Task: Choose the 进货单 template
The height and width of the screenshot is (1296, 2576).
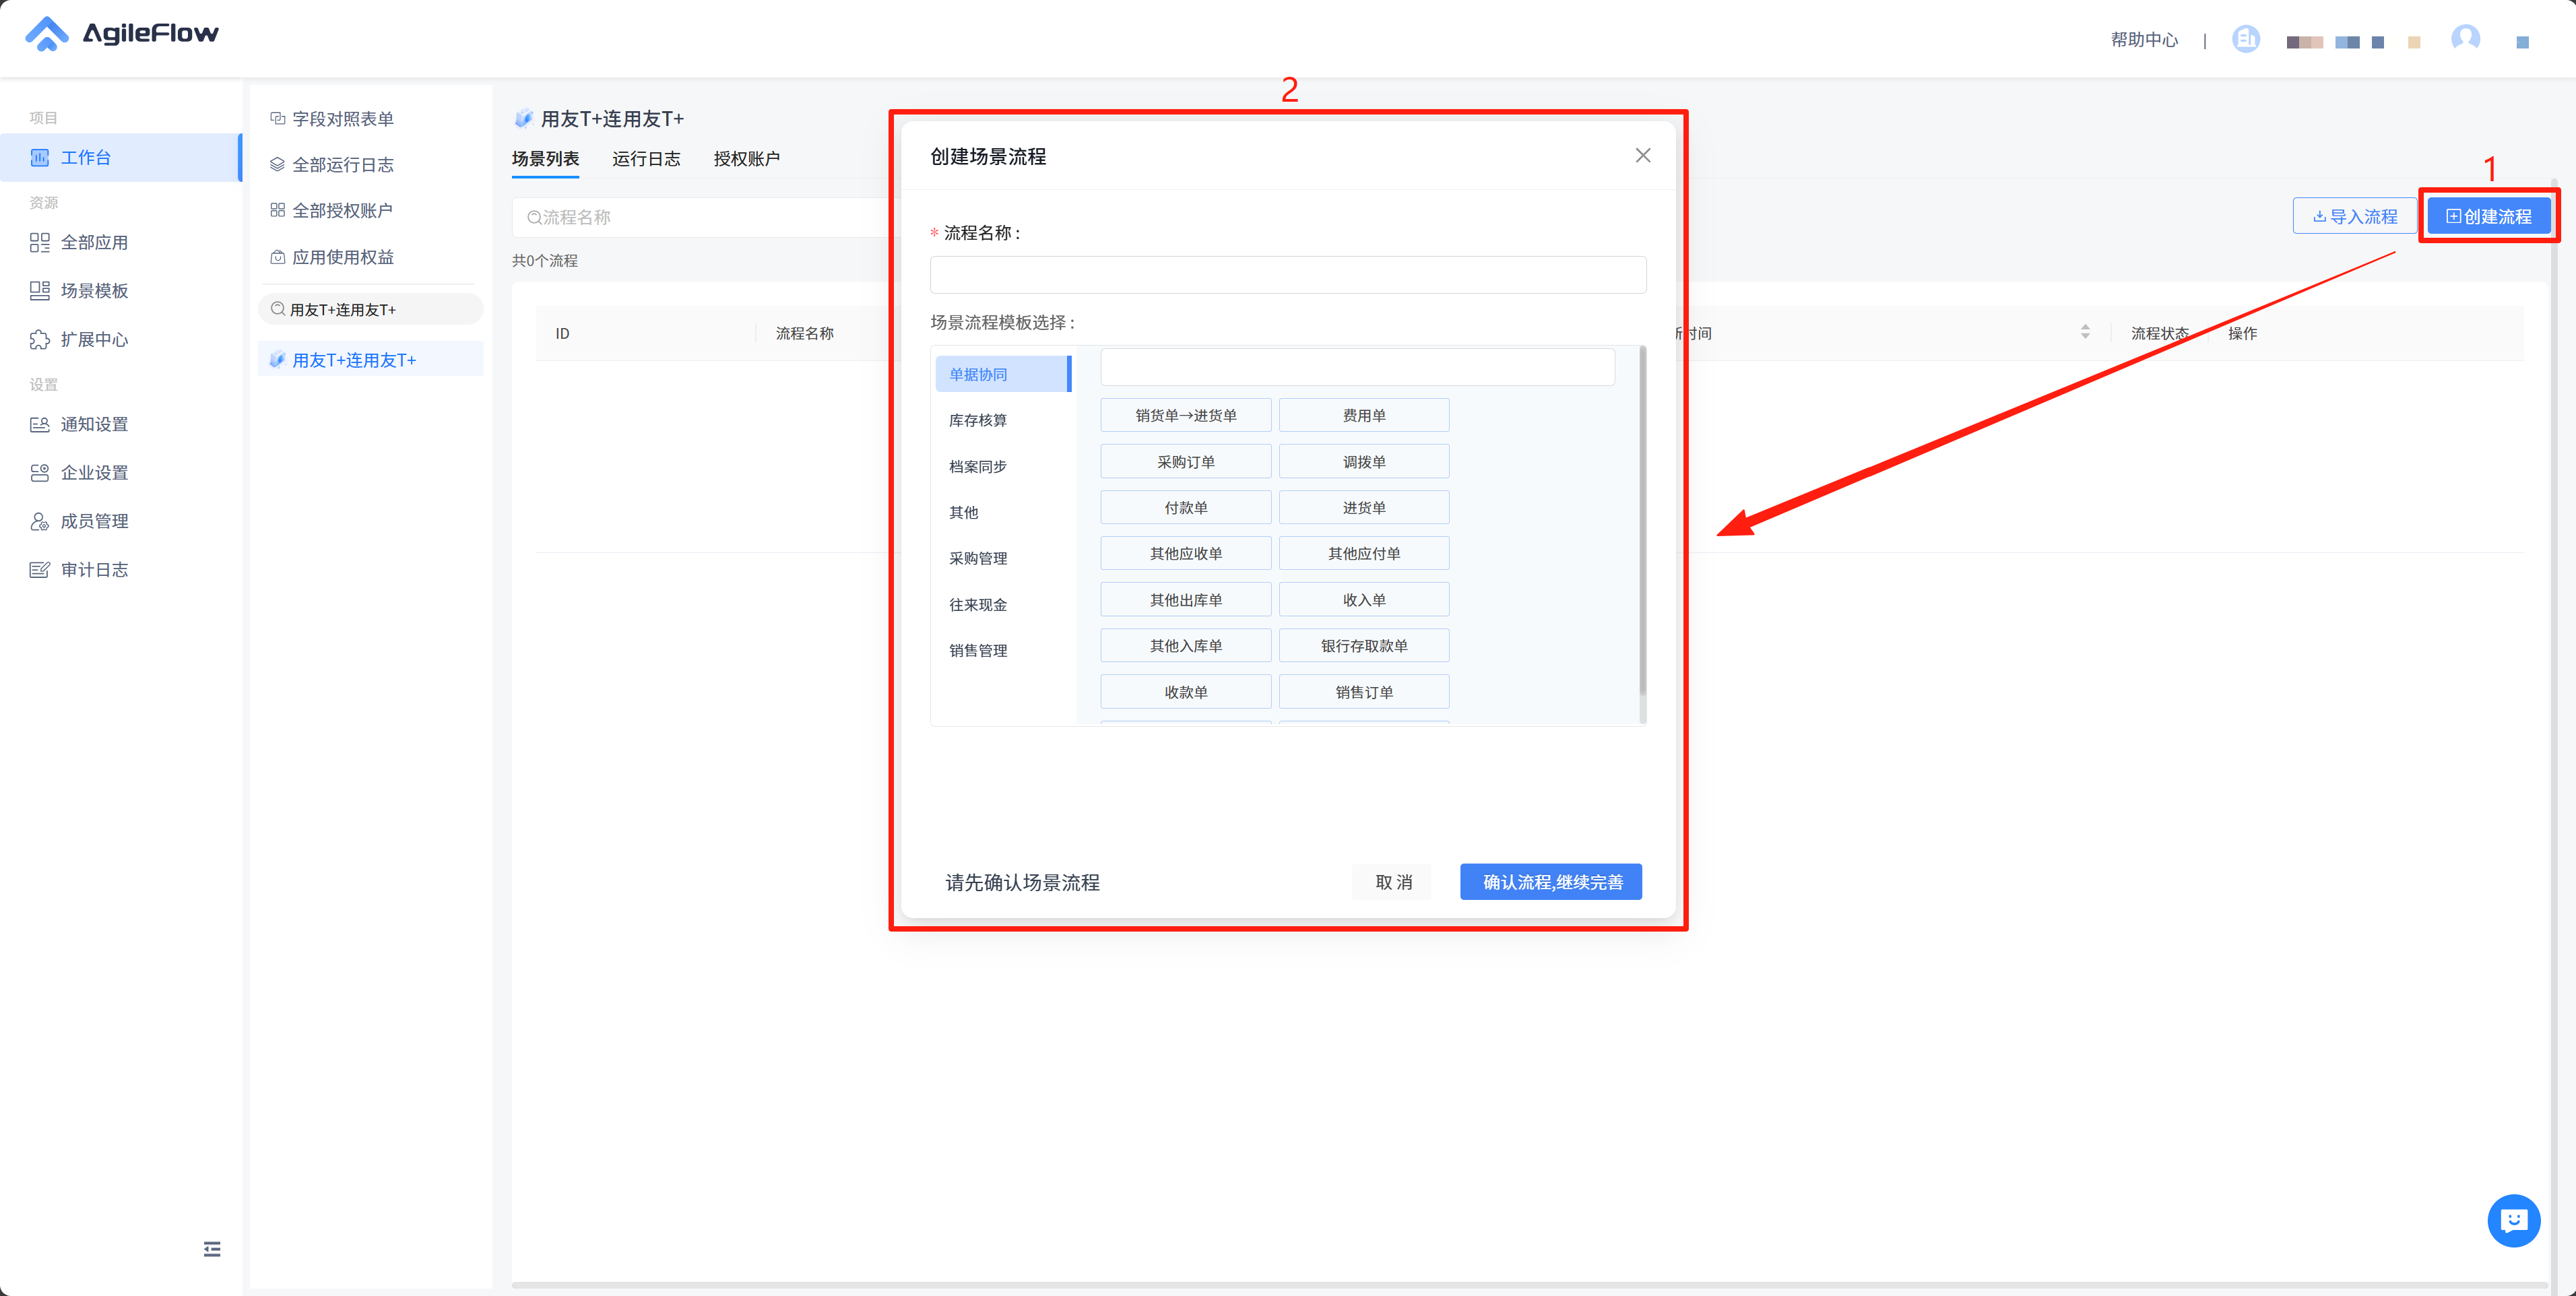Action: 1364,507
